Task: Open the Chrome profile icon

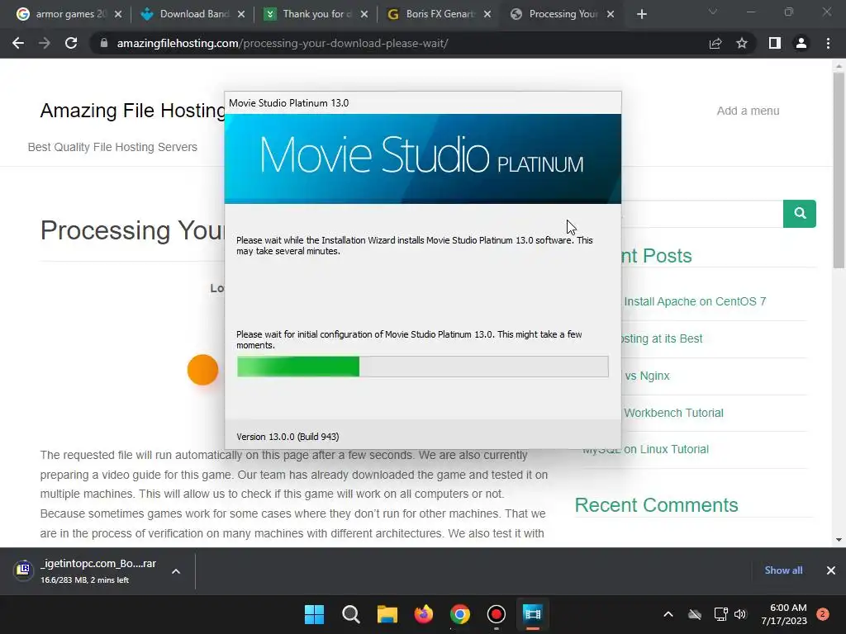Action: click(x=801, y=43)
